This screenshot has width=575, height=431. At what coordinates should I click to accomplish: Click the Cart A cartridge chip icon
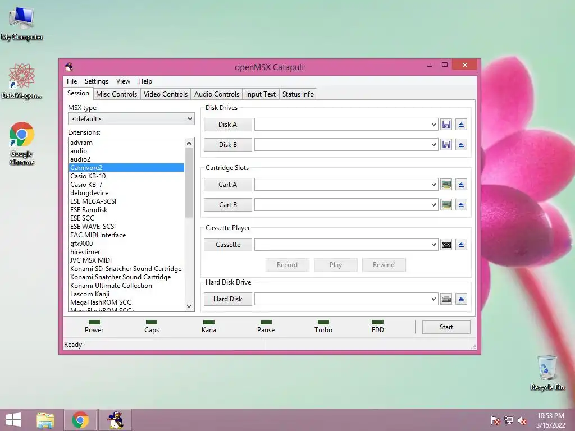tap(446, 185)
